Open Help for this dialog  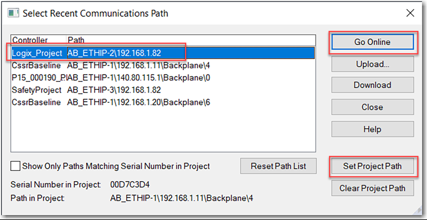pyautogui.click(x=372, y=129)
